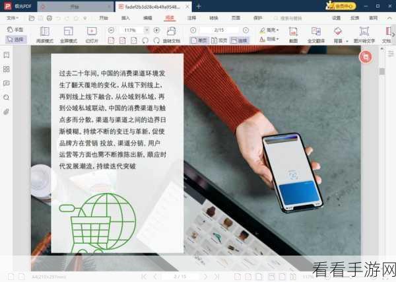Open the properties sliders icon on right edge

391,53
